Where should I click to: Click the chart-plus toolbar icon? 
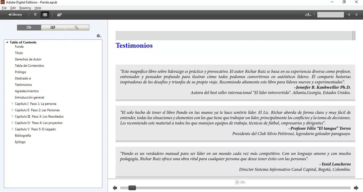coord(60,15)
